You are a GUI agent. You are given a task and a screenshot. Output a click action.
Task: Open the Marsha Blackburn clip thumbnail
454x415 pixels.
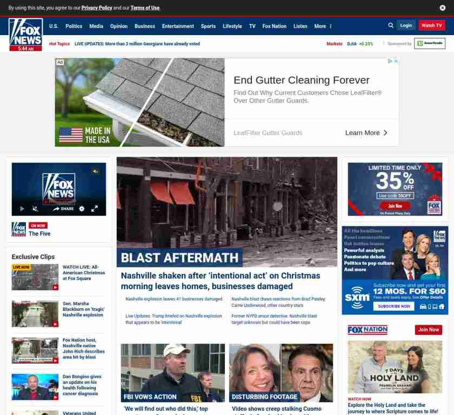click(x=35, y=314)
